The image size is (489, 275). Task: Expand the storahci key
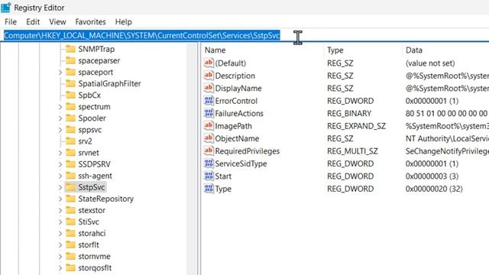[60, 234]
